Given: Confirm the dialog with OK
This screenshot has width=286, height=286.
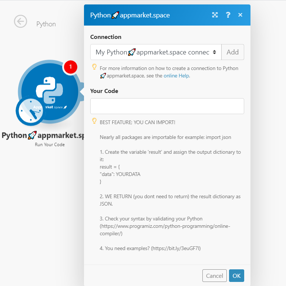Looking at the screenshot, I should (x=236, y=276).
